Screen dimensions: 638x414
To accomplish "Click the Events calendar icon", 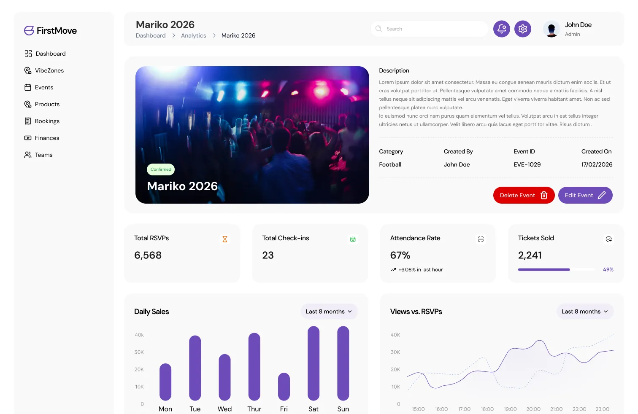I will pyautogui.click(x=28, y=87).
